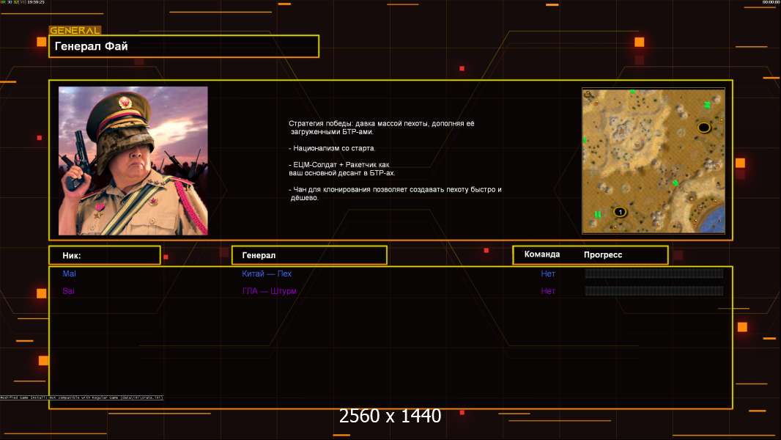Click the 'Генерал Фай' title field
The width and height of the screenshot is (781, 440).
pos(184,46)
